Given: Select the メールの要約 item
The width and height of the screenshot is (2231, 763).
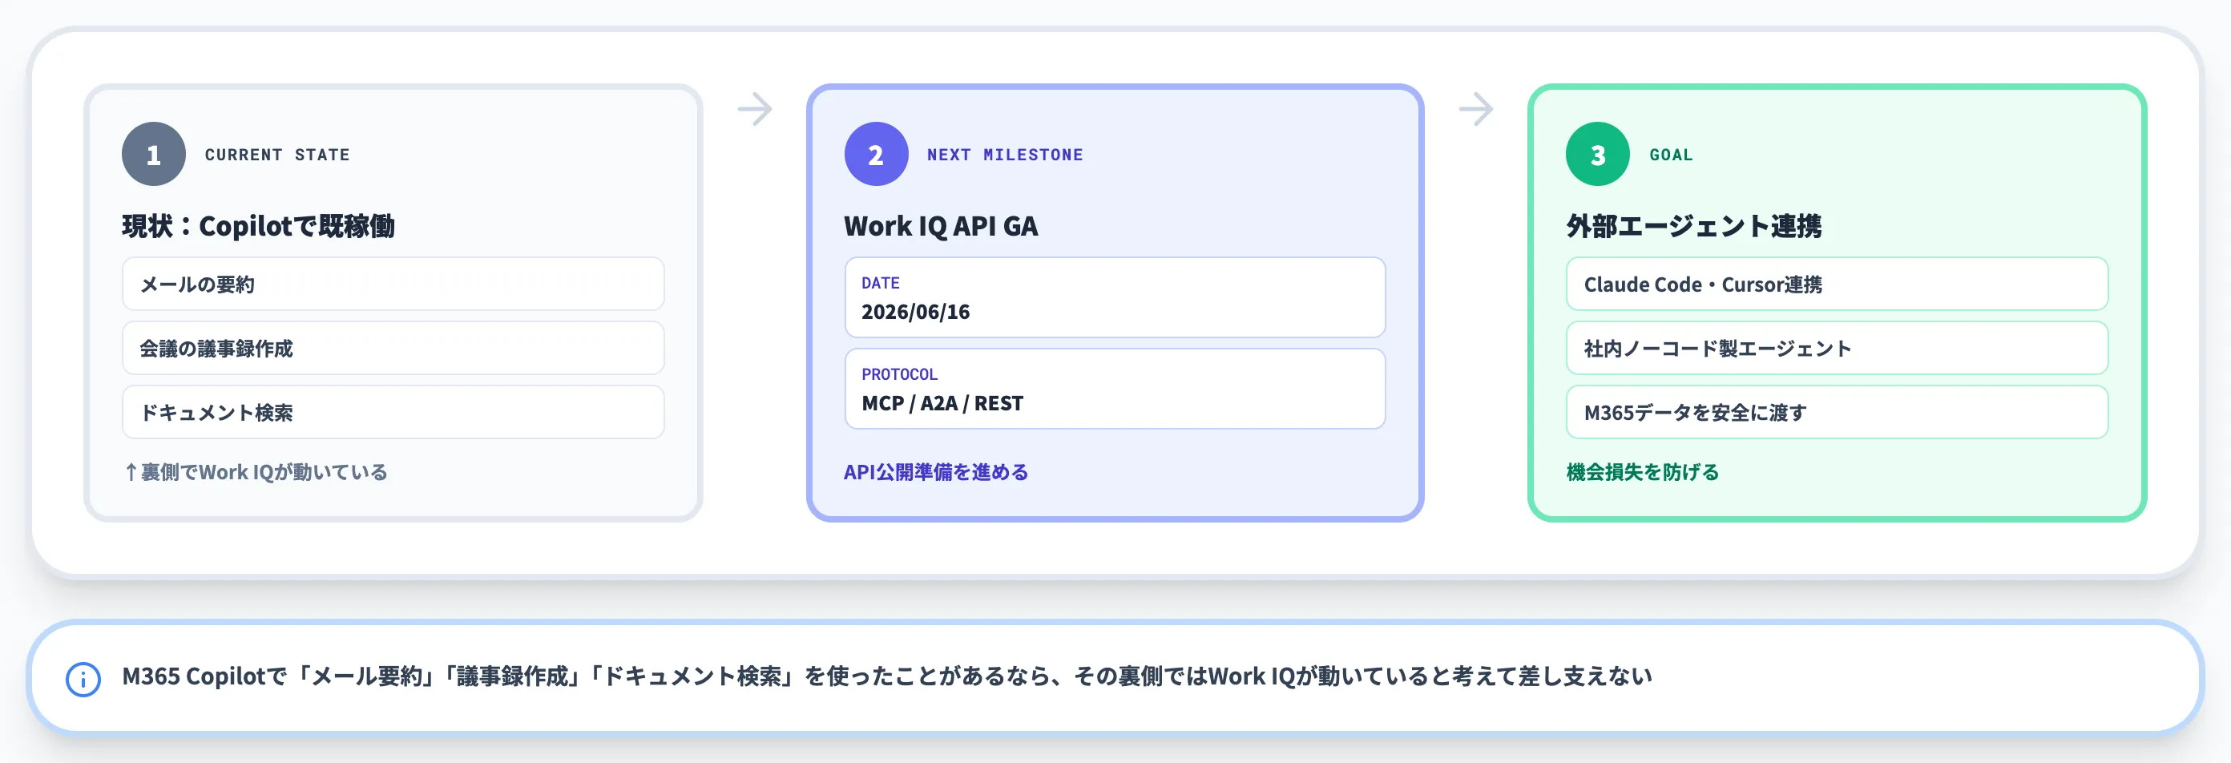Looking at the screenshot, I should click(x=393, y=284).
